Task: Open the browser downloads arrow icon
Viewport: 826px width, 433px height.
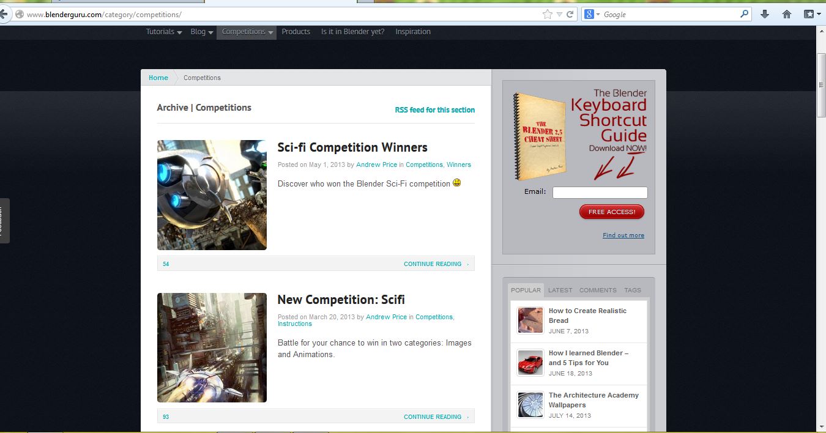Action: pyautogui.click(x=764, y=14)
